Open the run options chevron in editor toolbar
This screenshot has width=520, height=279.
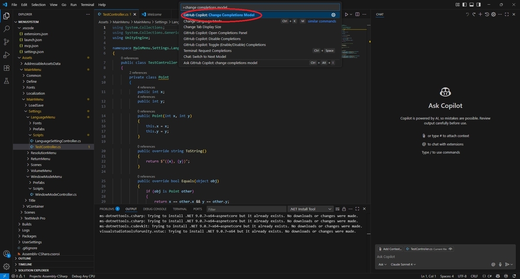[x=351, y=14]
